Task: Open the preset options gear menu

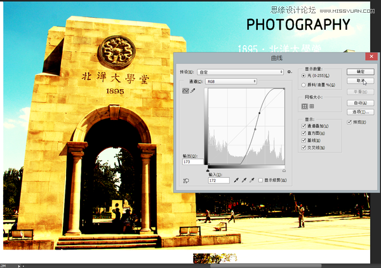Action: tap(290, 72)
